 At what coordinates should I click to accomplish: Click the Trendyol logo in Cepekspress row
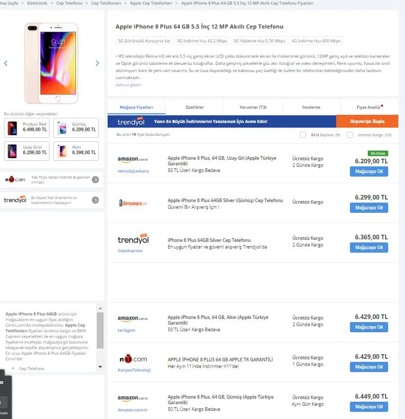point(133,239)
